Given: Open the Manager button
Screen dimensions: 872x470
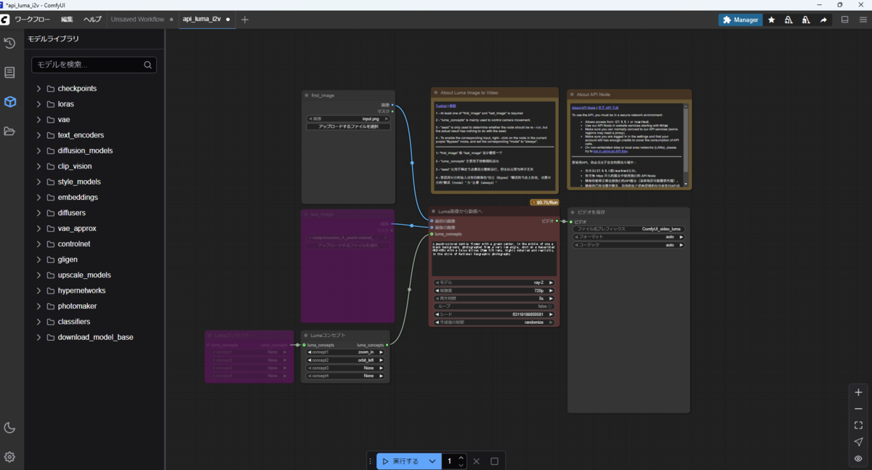Looking at the screenshot, I should pos(740,20).
